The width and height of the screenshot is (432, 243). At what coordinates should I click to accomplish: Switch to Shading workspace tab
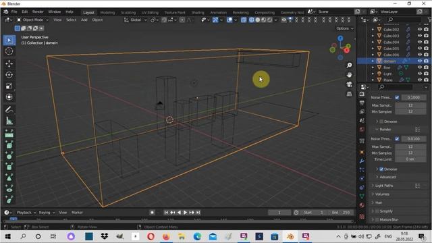pyautogui.click(x=198, y=12)
